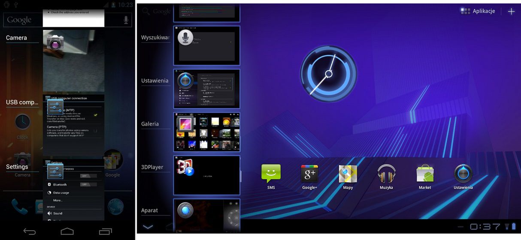Open More... in Settings preview
The height and width of the screenshot is (240, 521).
tap(58, 200)
